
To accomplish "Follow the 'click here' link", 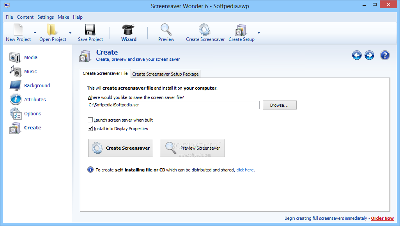I will click(245, 170).
